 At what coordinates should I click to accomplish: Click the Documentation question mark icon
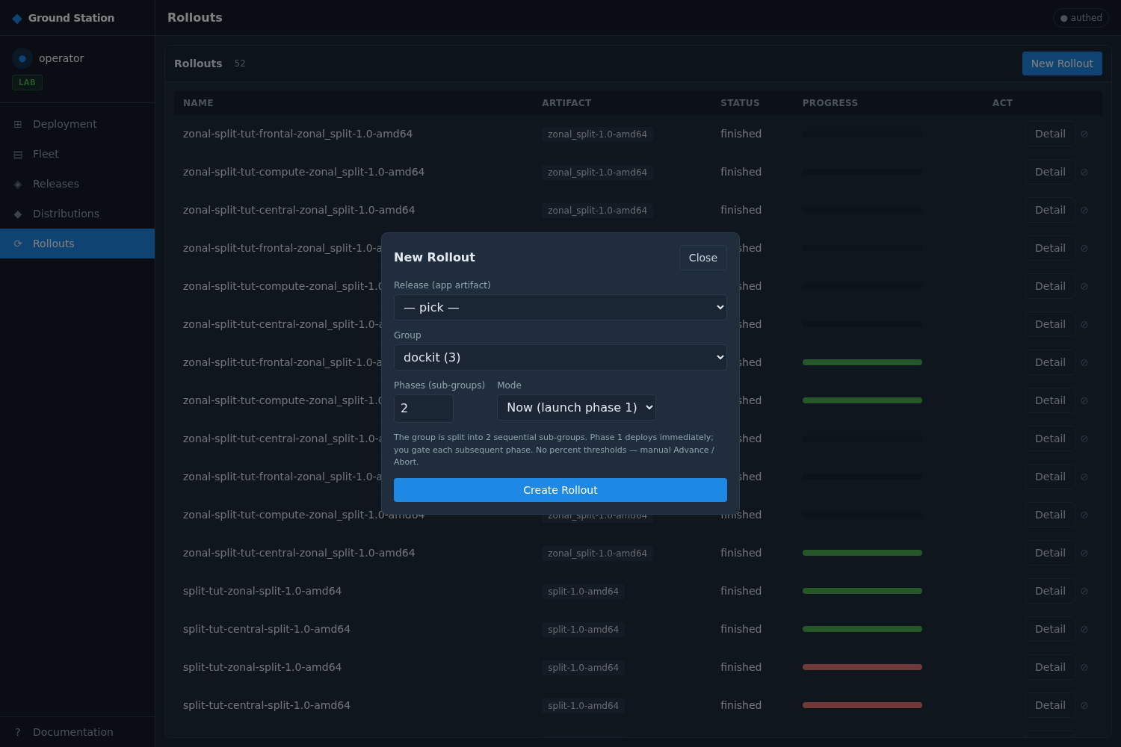pyautogui.click(x=18, y=732)
